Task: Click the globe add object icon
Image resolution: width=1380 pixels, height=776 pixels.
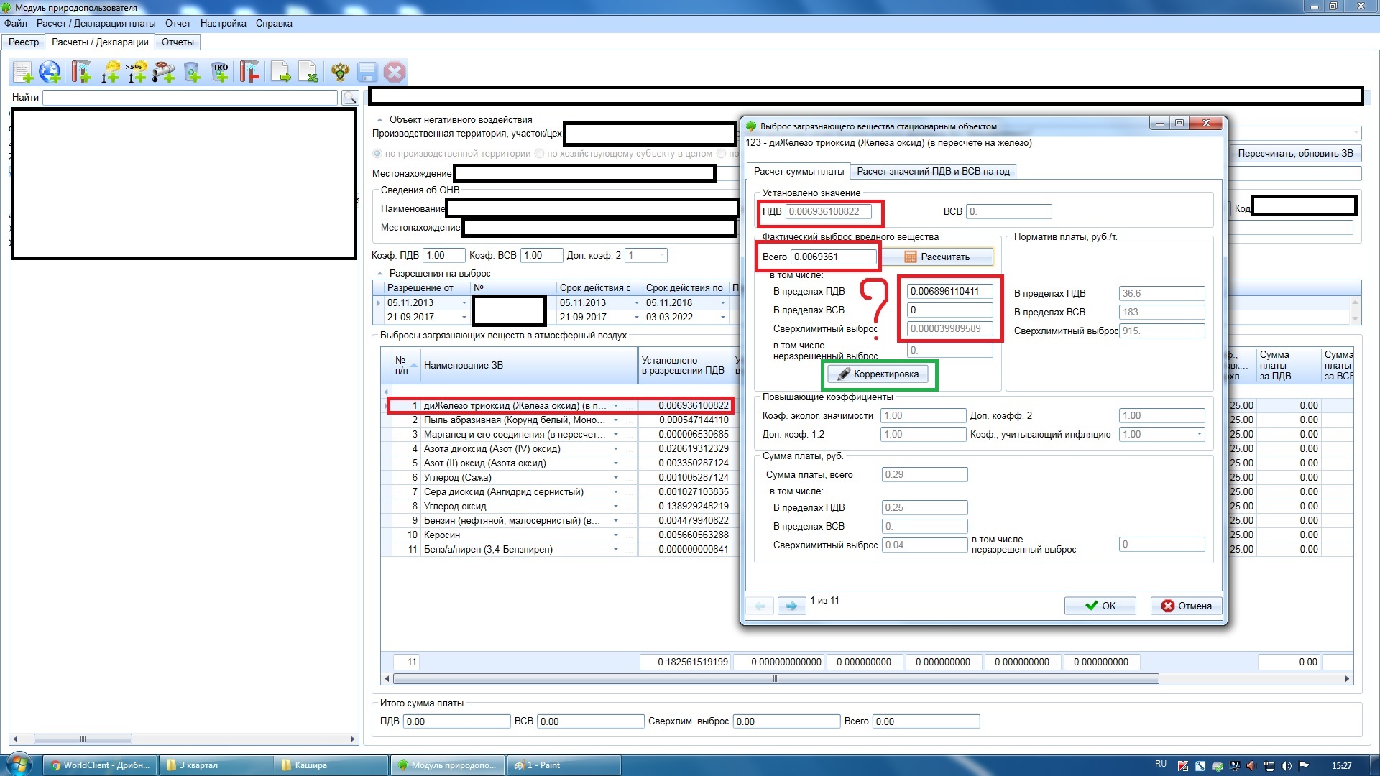Action: point(50,72)
